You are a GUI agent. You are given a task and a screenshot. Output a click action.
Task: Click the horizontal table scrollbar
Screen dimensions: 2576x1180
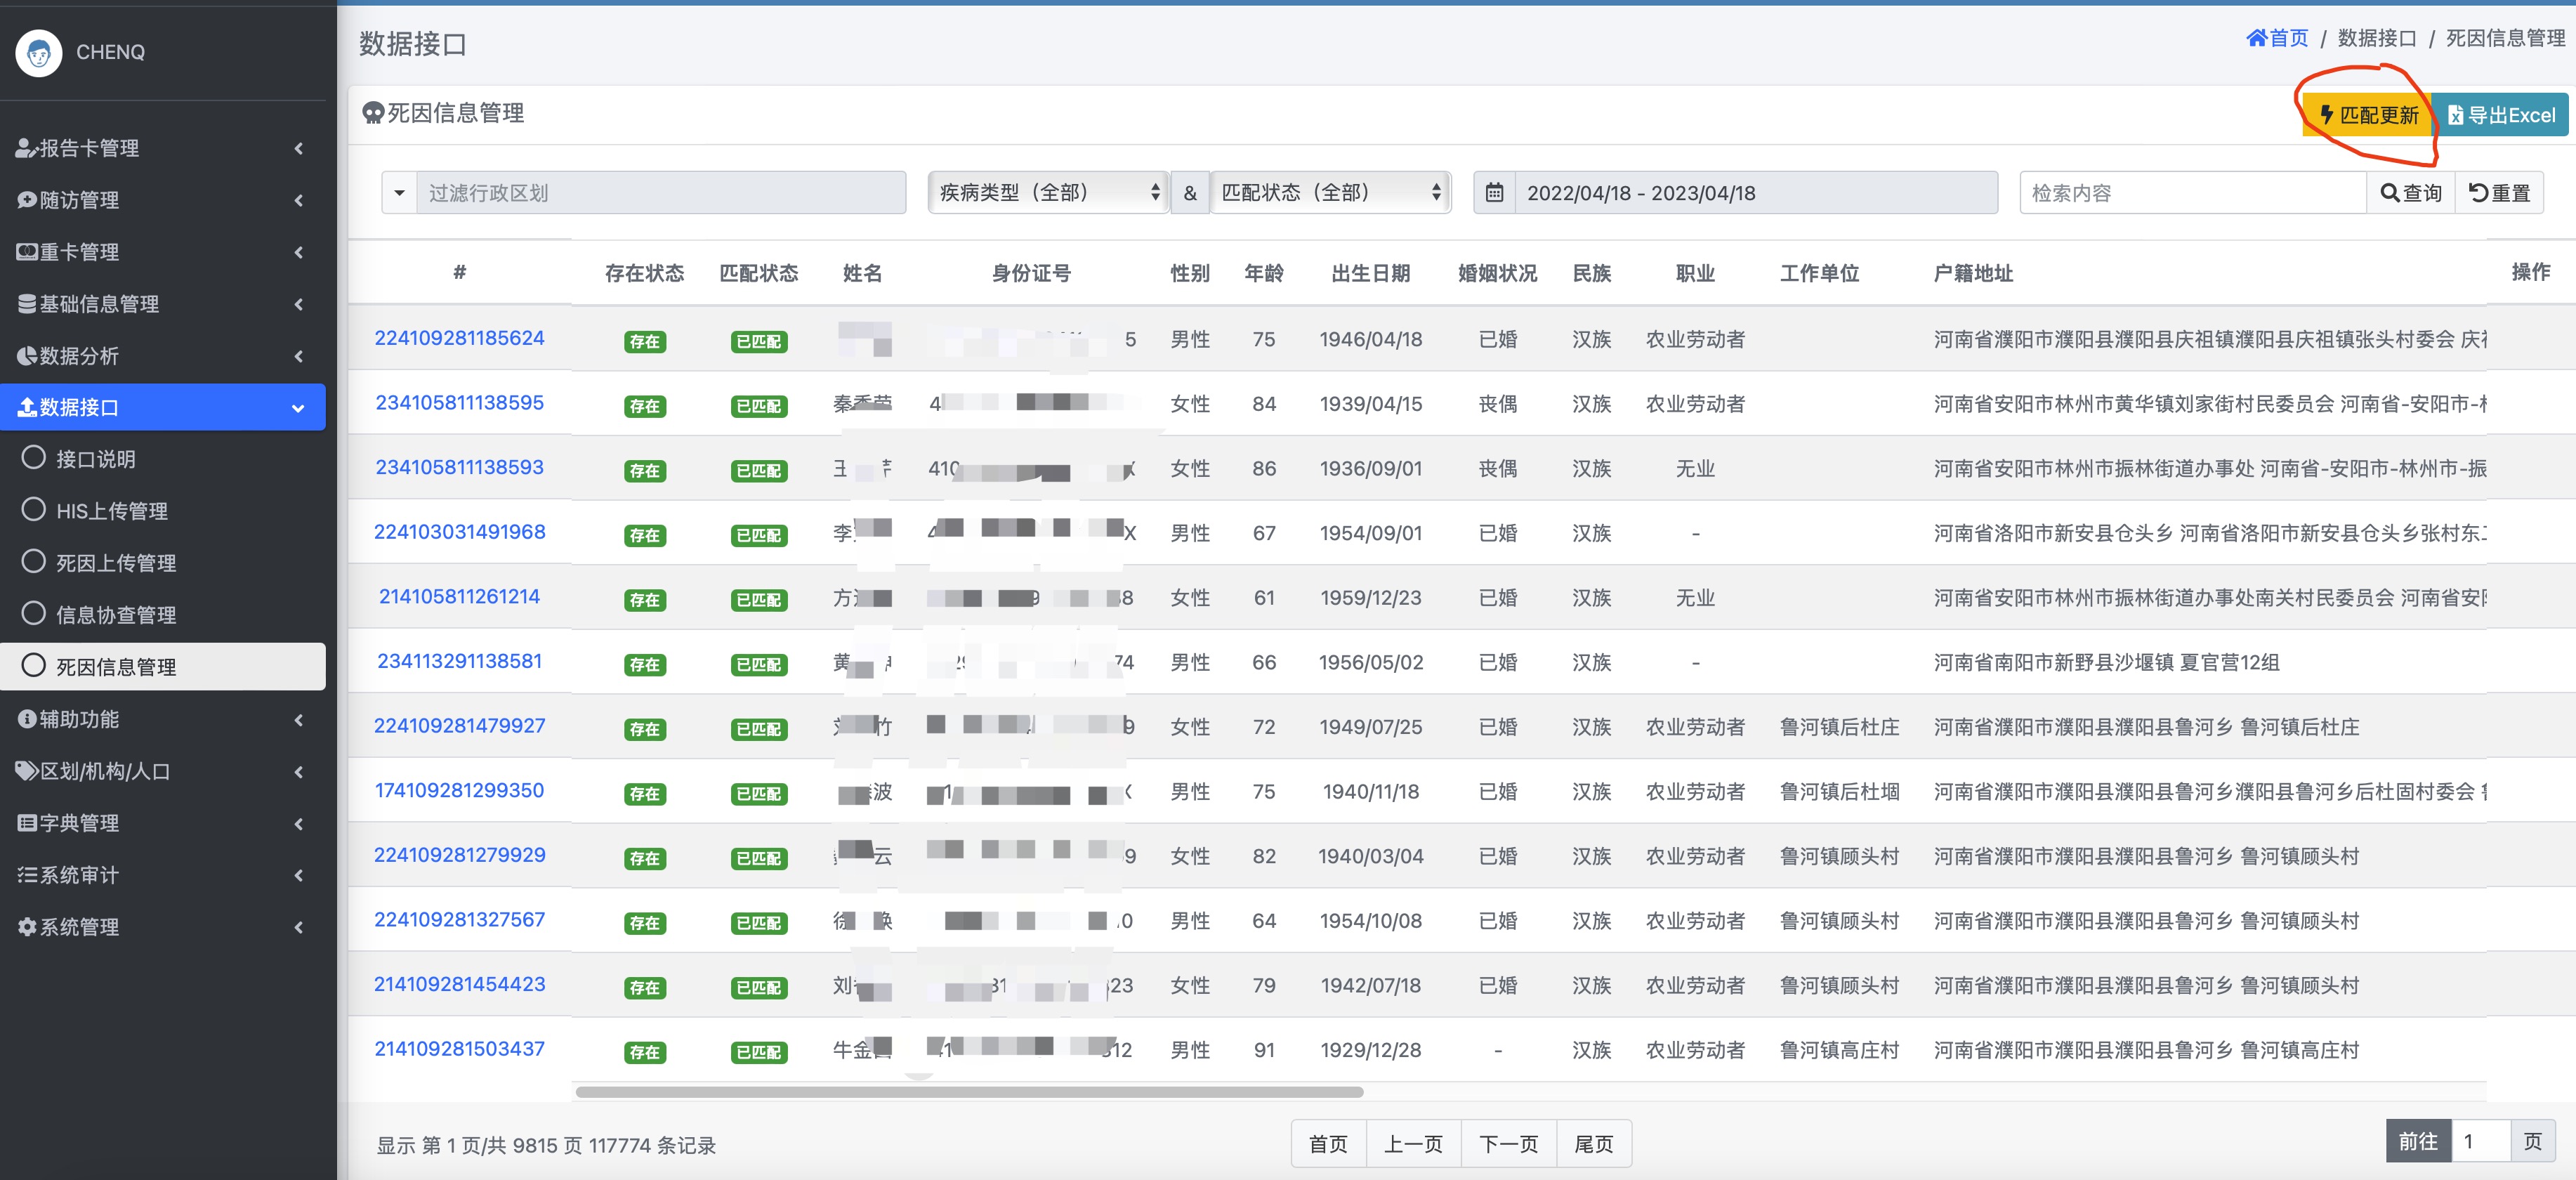(968, 1092)
